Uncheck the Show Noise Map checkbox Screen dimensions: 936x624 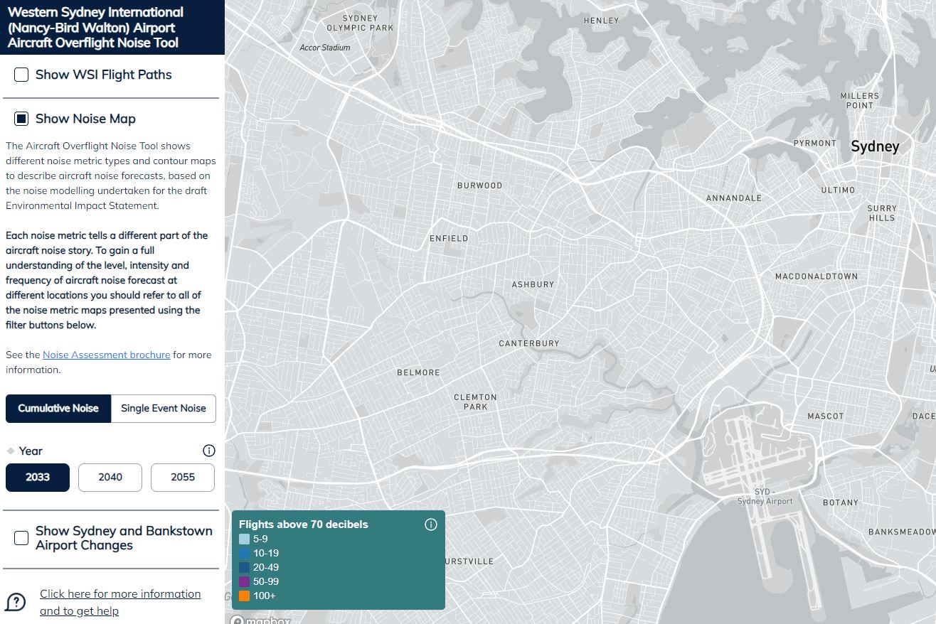point(21,119)
